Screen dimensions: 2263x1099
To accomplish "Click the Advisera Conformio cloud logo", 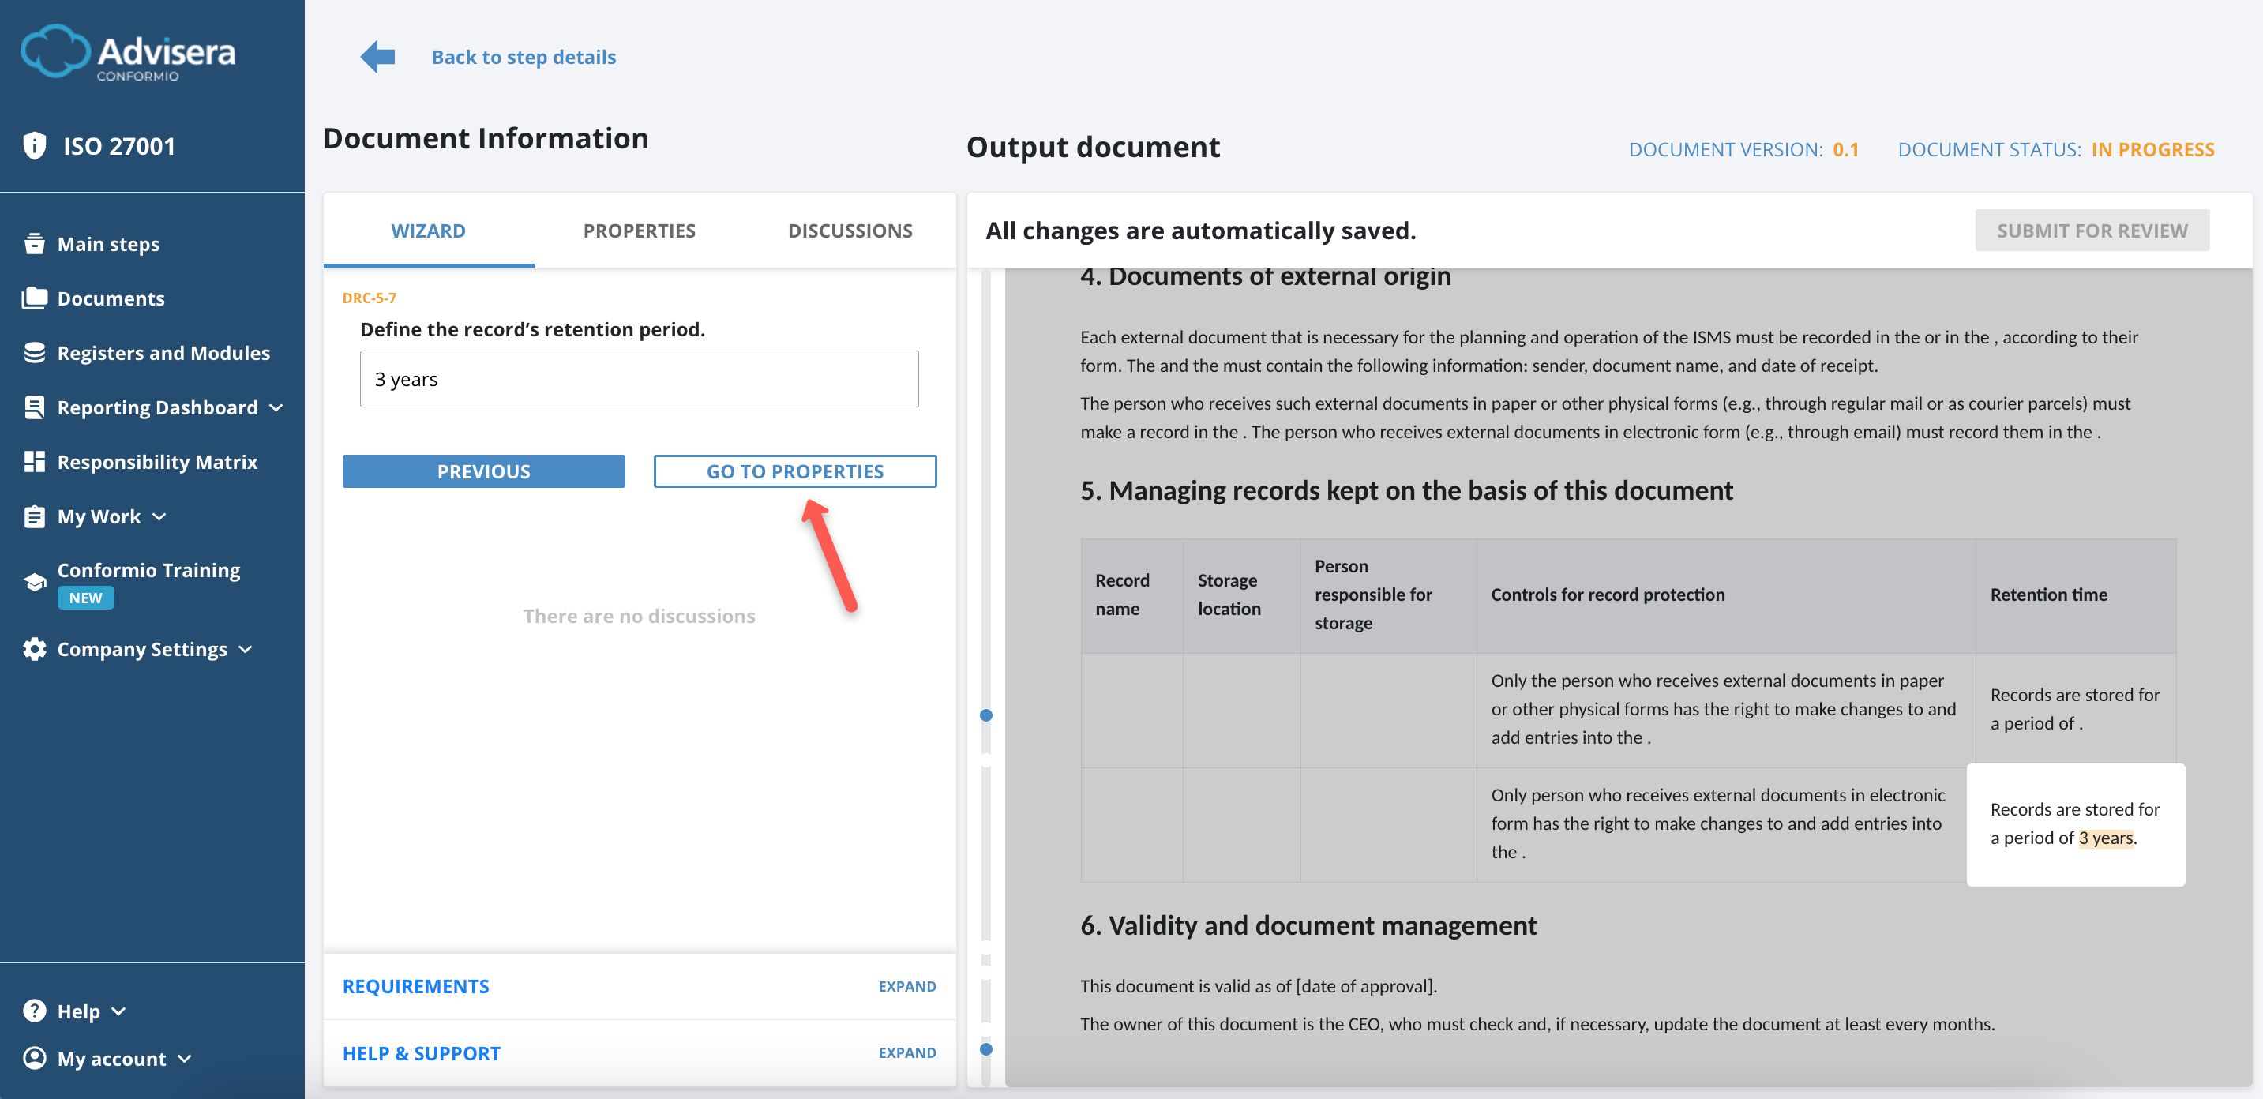I will [54, 51].
